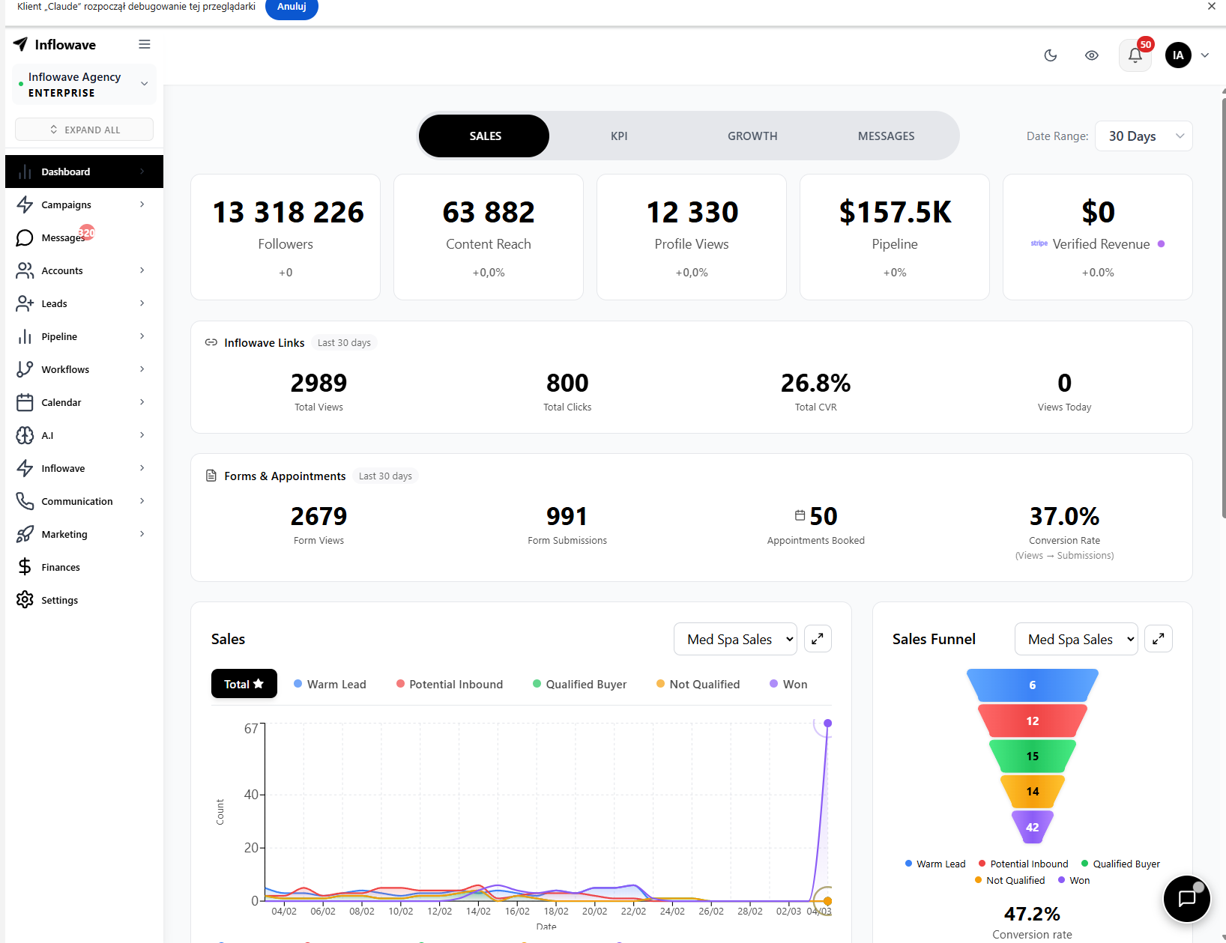Click the Workflows sidebar icon
1226x943 pixels.
click(25, 369)
